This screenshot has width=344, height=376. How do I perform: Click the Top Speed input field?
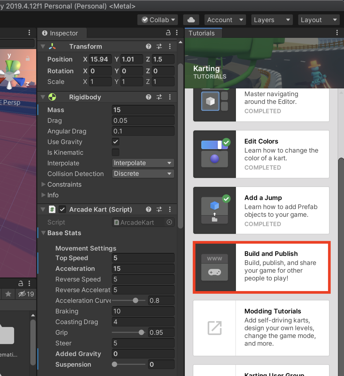coord(143,258)
